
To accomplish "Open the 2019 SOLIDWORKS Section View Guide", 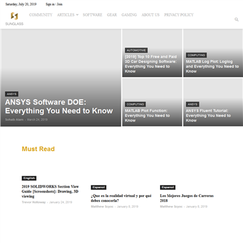I will (x=50, y=192).
